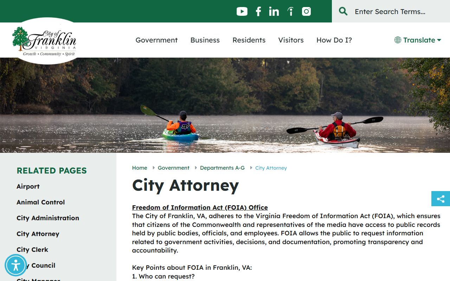The width and height of the screenshot is (450, 281).
Task: Open City Attorney in Related Pages
Action: (38, 234)
